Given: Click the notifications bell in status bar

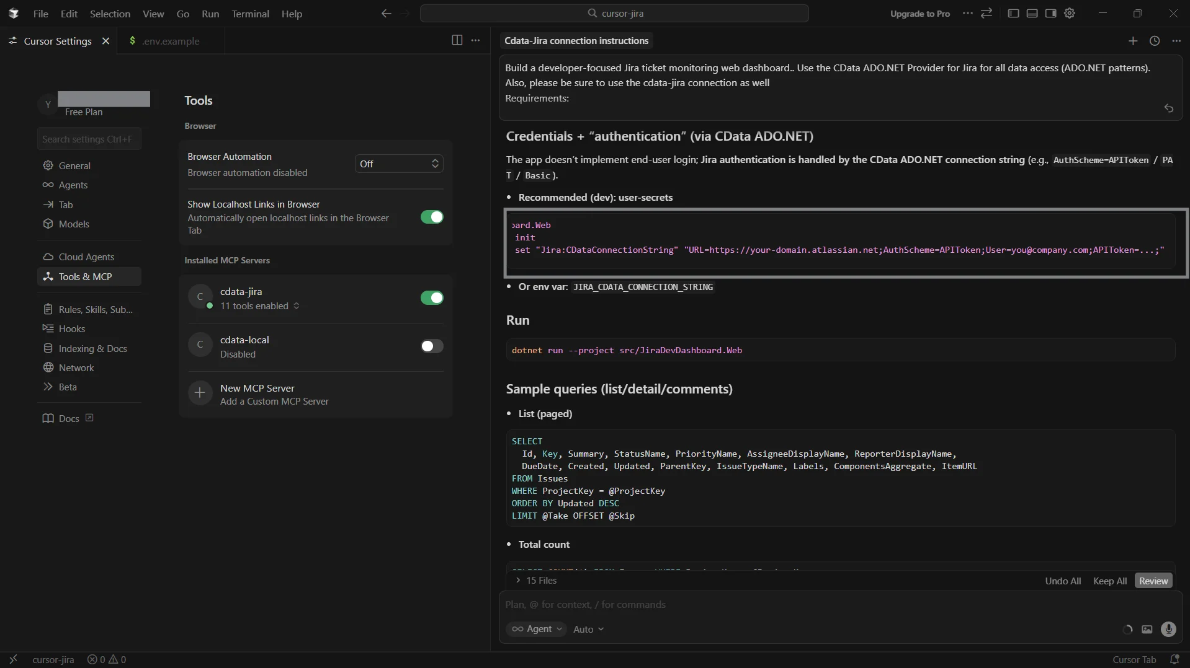Looking at the screenshot, I should [1174, 659].
